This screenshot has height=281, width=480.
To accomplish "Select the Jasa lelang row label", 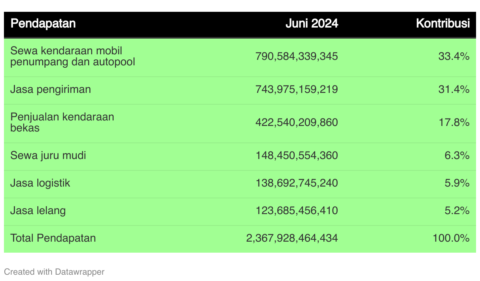I will (38, 211).
